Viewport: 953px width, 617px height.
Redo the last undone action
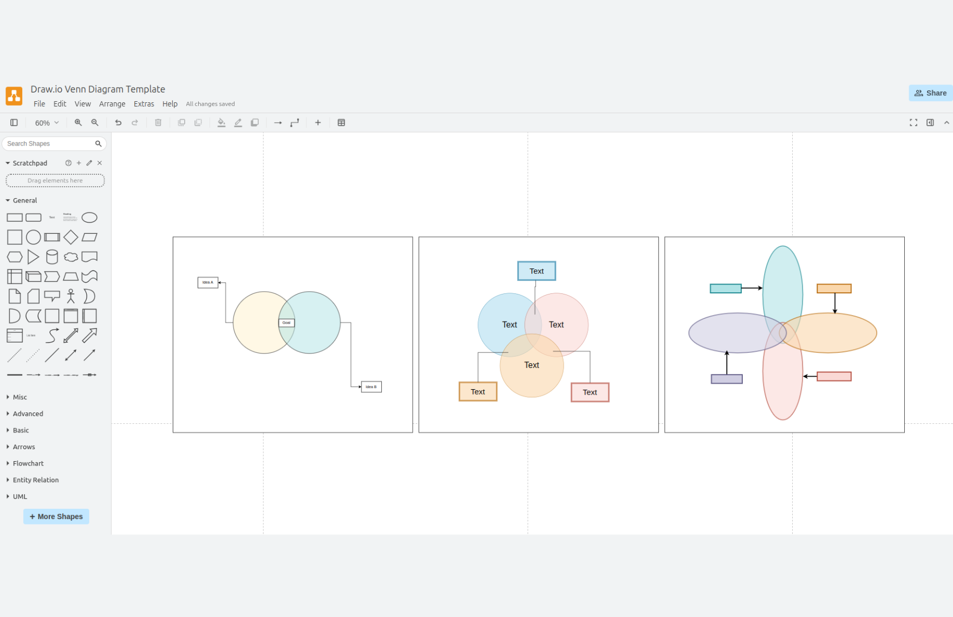(x=135, y=123)
